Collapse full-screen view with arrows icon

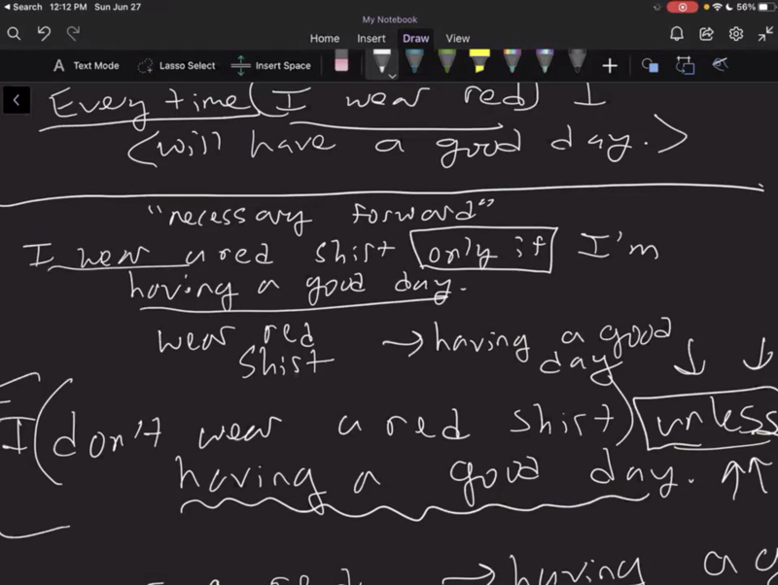[765, 34]
